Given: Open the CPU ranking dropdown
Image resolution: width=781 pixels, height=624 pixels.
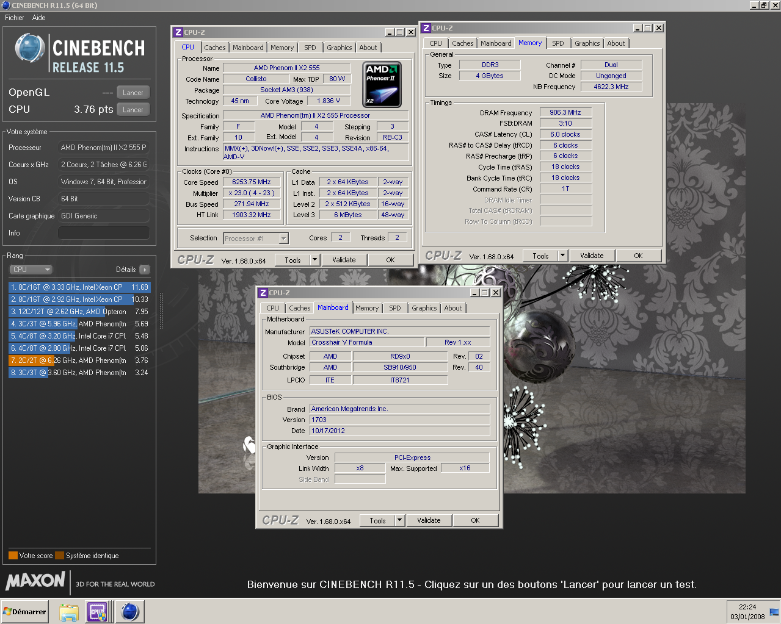Looking at the screenshot, I should point(31,270).
